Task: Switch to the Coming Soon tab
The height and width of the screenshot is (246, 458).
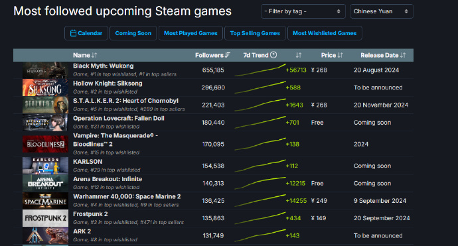Action: point(133,33)
